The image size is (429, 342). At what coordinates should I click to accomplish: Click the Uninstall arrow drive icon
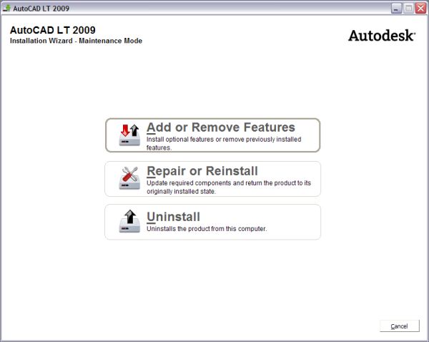129,221
